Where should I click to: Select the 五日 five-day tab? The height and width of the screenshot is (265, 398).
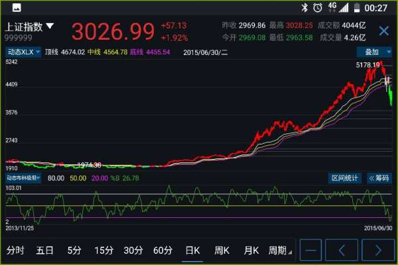pyautogui.click(x=45, y=250)
